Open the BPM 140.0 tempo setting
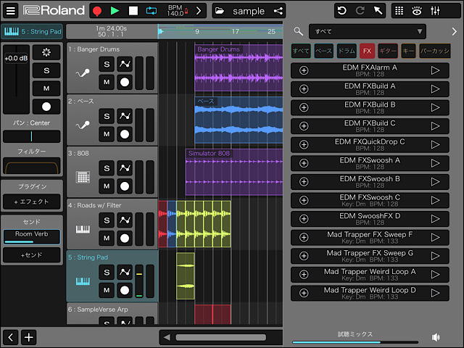The height and width of the screenshot is (348, 464). coord(177,11)
